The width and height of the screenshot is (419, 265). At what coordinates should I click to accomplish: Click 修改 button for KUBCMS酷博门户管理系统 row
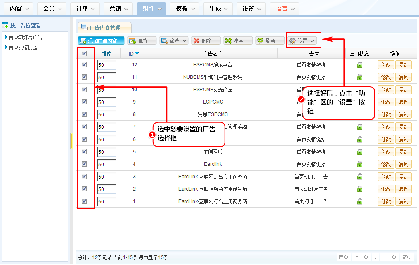coord(385,77)
